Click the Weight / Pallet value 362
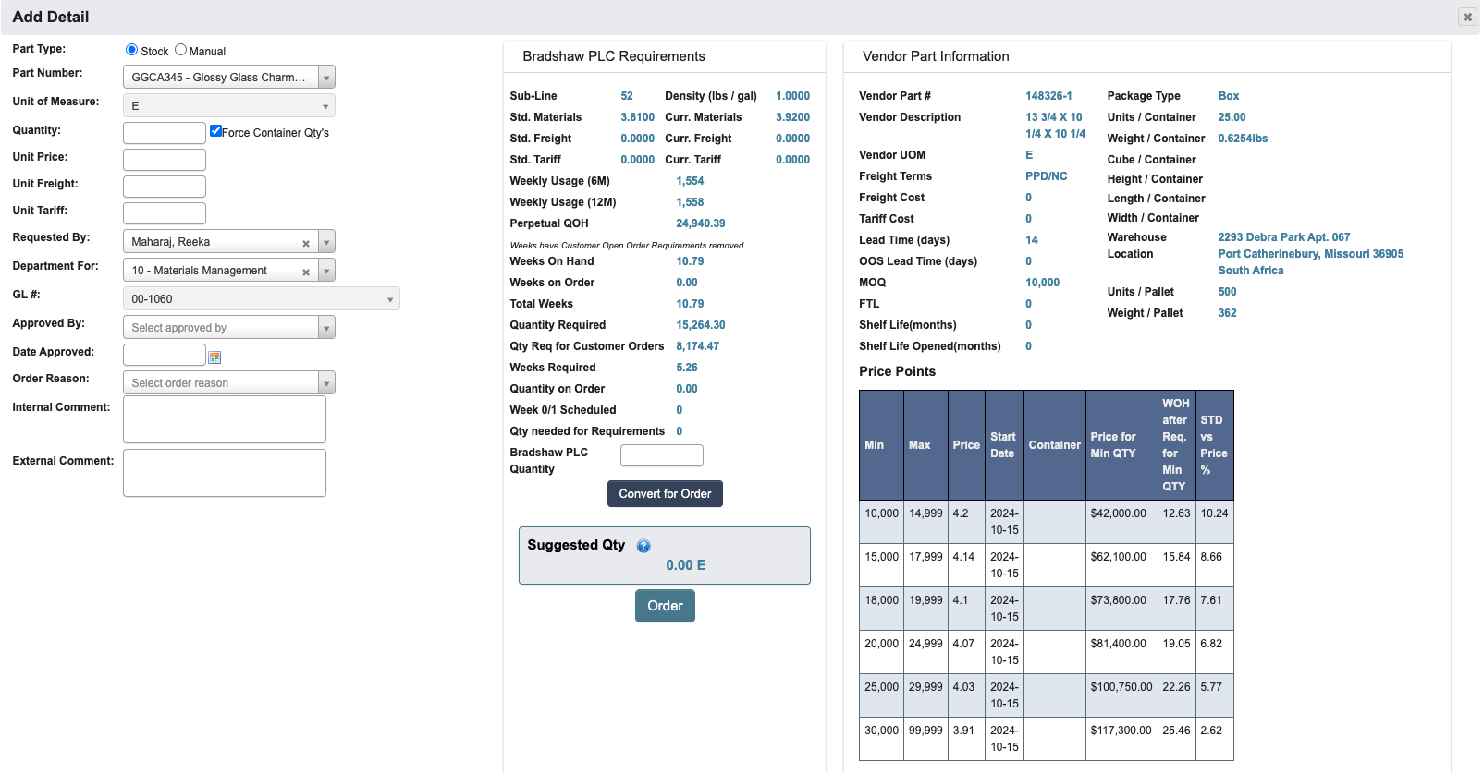 (1227, 313)
